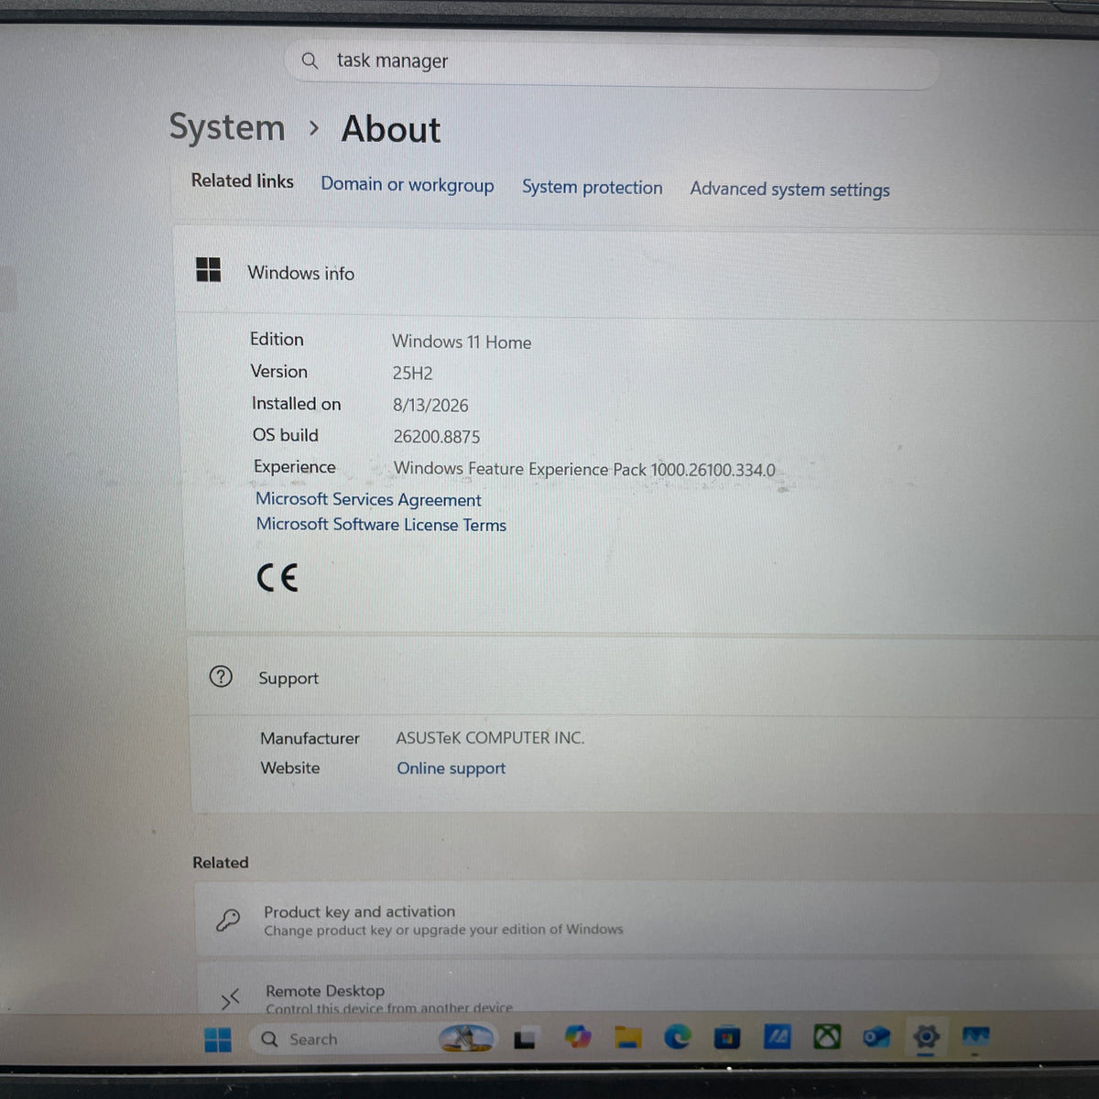Select the edition value Windows 11 Home
The image size is (1099, 1099).
point(462,342)
